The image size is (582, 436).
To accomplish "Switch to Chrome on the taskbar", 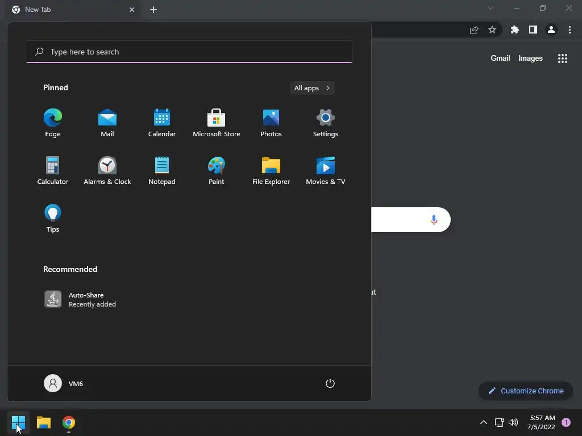I will 69,422.
